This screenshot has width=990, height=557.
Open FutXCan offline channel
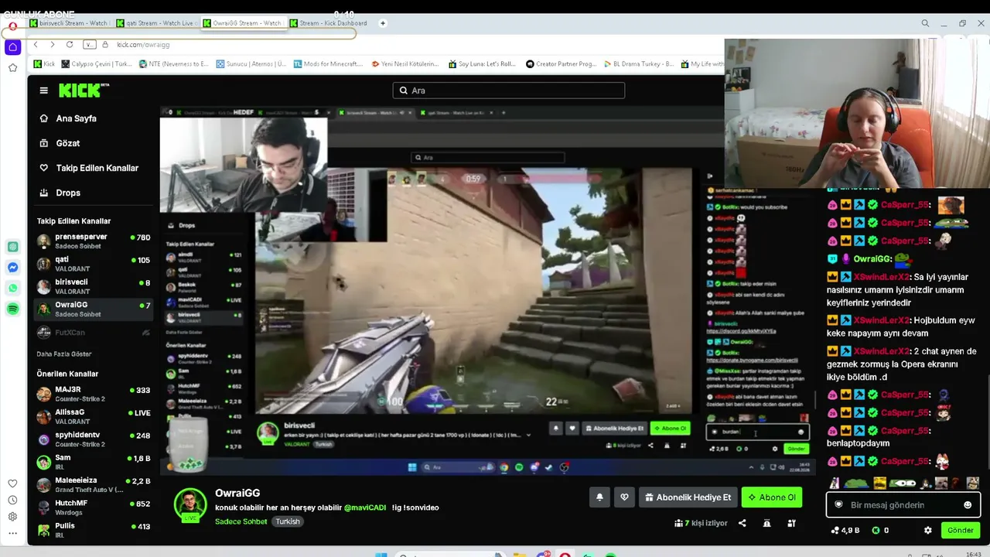pyautogui.click(x=94, y=333)
